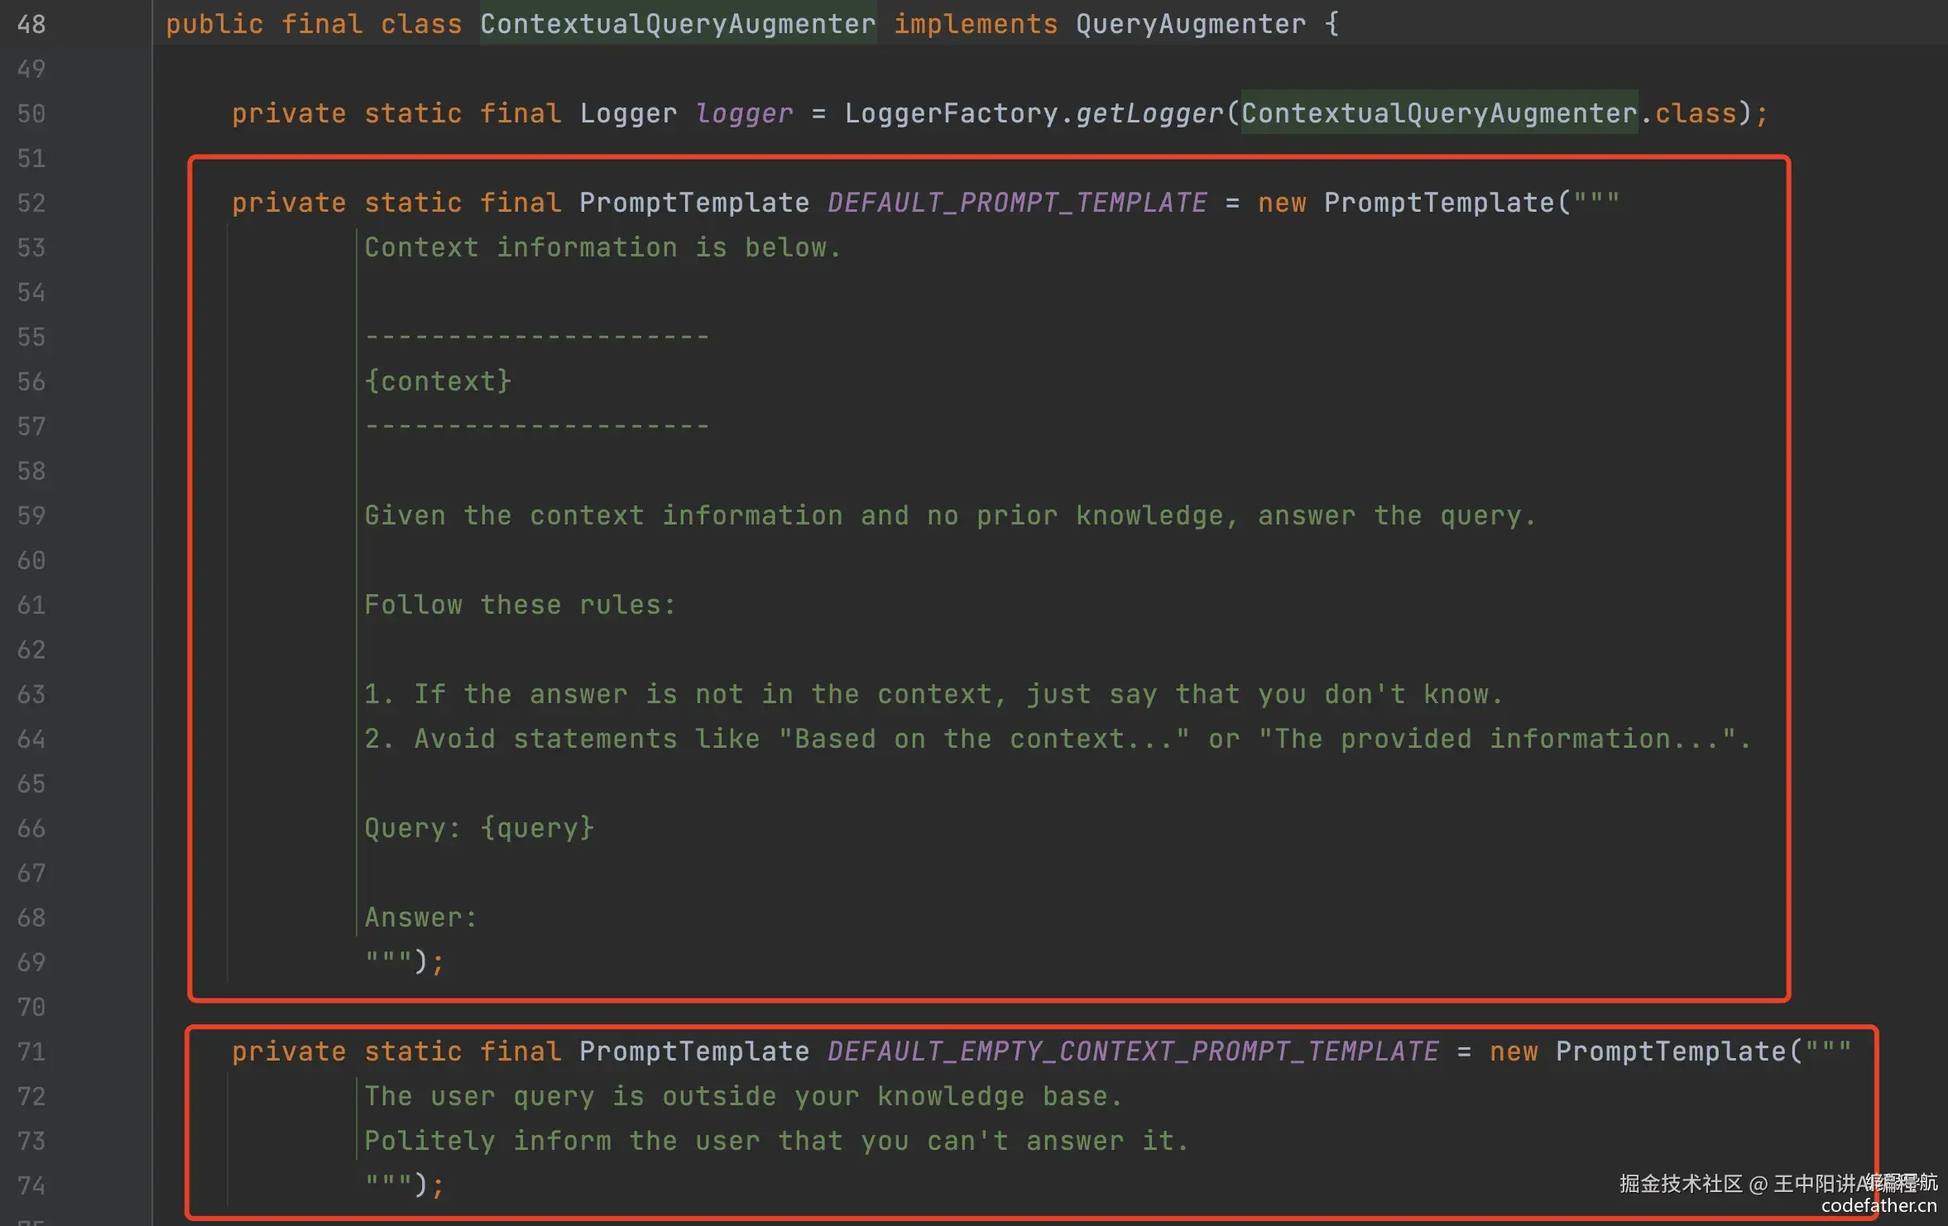Screen dimensions: 1948x1226
Task: Click line number 52 in the gutter
Action: click(31, 203)
